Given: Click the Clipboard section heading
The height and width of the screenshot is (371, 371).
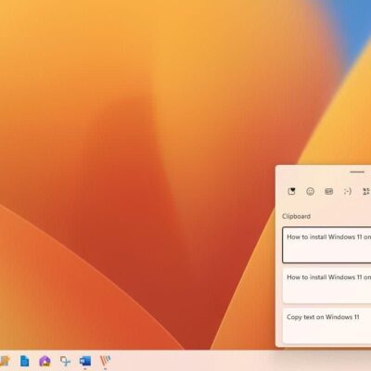Looking at the screenshot, I should point(296,216).
